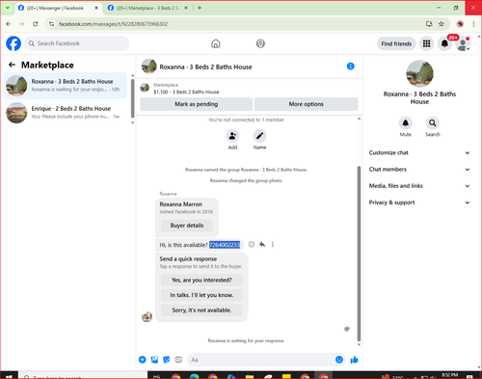Switch to Messenger | Facebook tab
This screenshot has height=379, width=482.
[55, 8]
